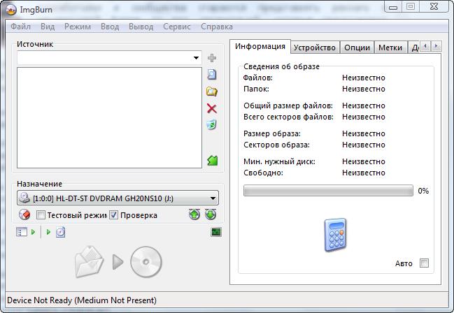Viewport: 454px width, 313px height.
Task: Minimize the ImgBurn window
Action: (x=393, y=7)
